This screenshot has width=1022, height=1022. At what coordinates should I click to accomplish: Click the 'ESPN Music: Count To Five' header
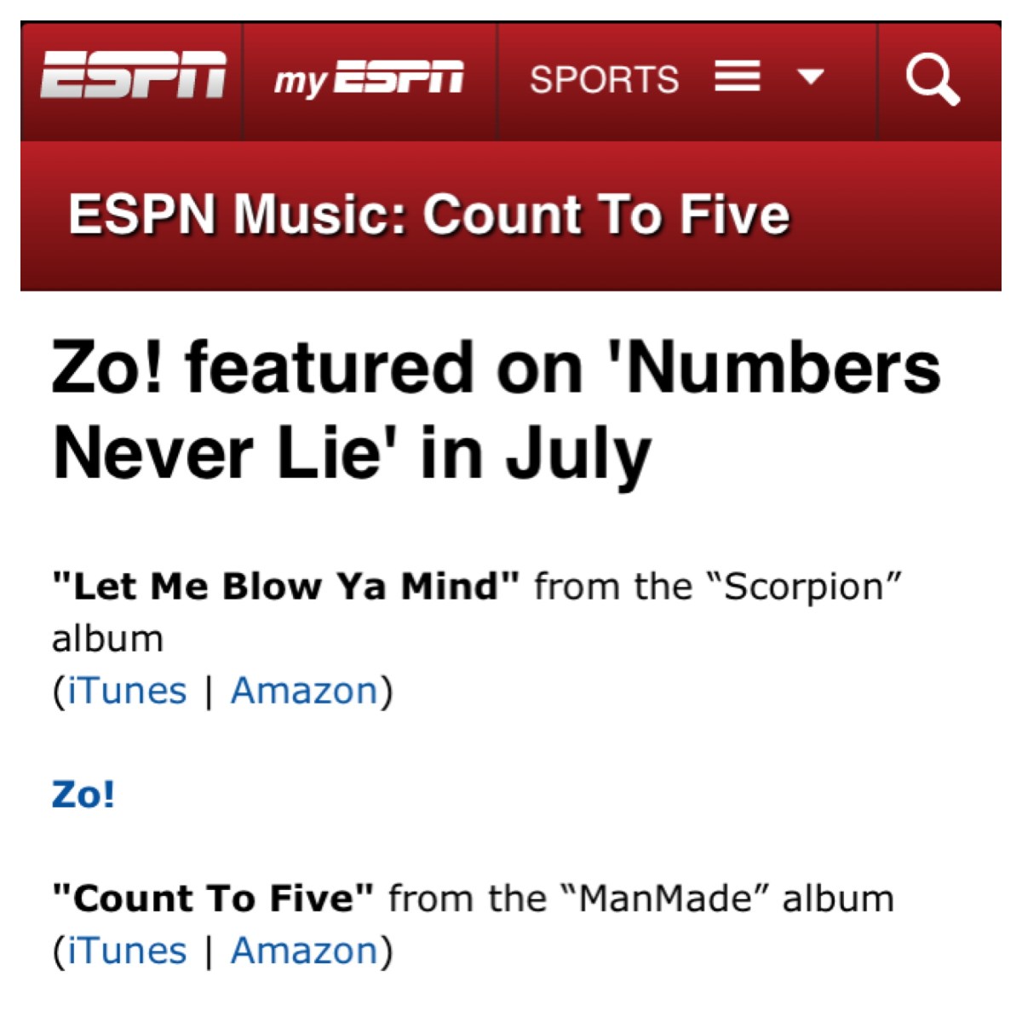429,214
